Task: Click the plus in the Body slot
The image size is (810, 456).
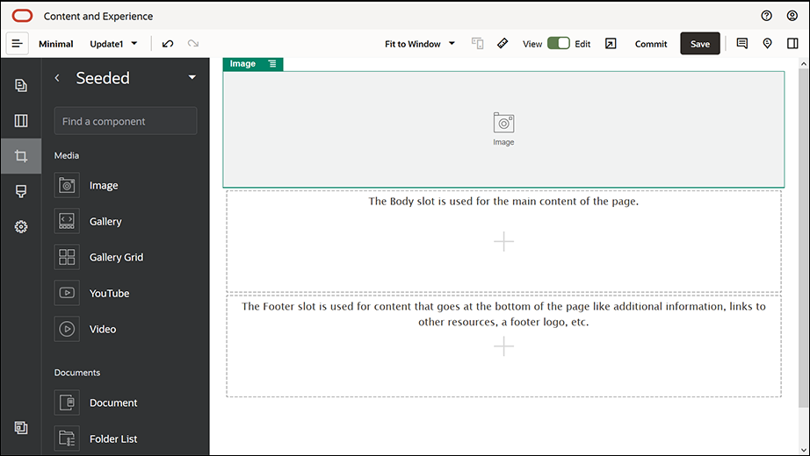Action: [503, 241]
